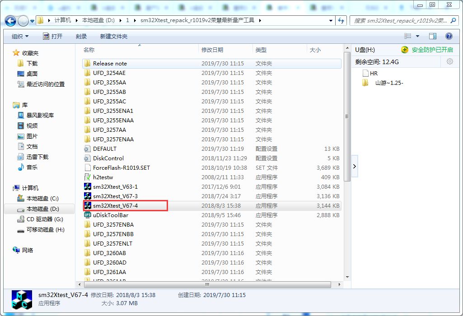Open the address bar history dropdown
The image size is (463, 316).
coord(331,20)
